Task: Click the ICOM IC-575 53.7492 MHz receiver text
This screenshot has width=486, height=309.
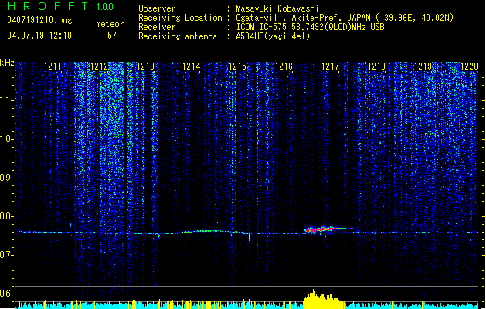Action: tap(310, 27)
